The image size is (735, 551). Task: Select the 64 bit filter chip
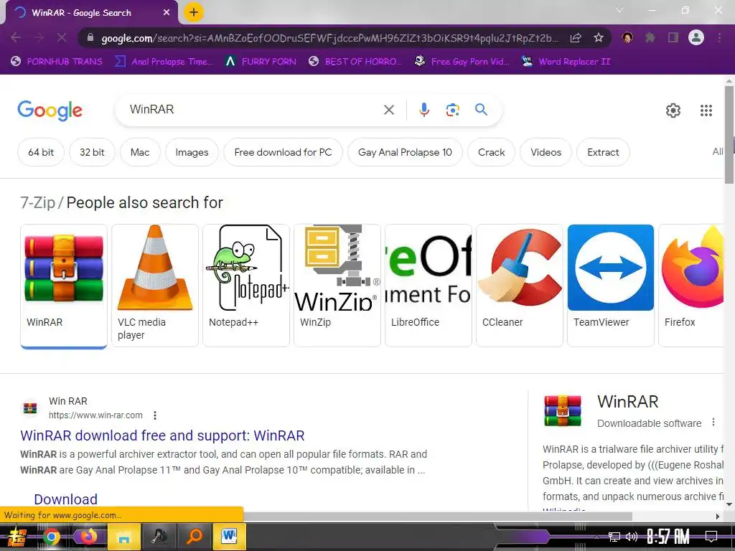click(x=41, y=152)
